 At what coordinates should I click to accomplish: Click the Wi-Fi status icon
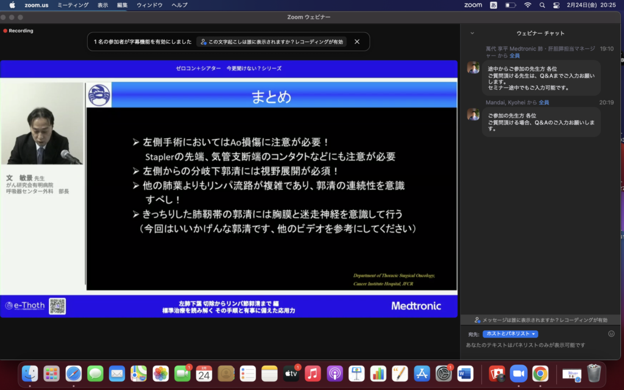[x=527, y=5]
